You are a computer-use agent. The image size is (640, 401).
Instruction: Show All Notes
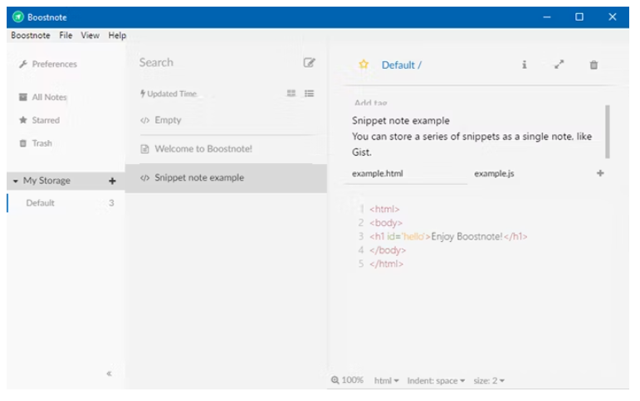[42, 97]
